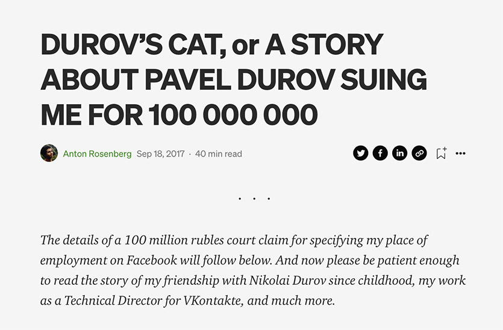Click Anton Rosenberg's profile avatar

point(49,153)
